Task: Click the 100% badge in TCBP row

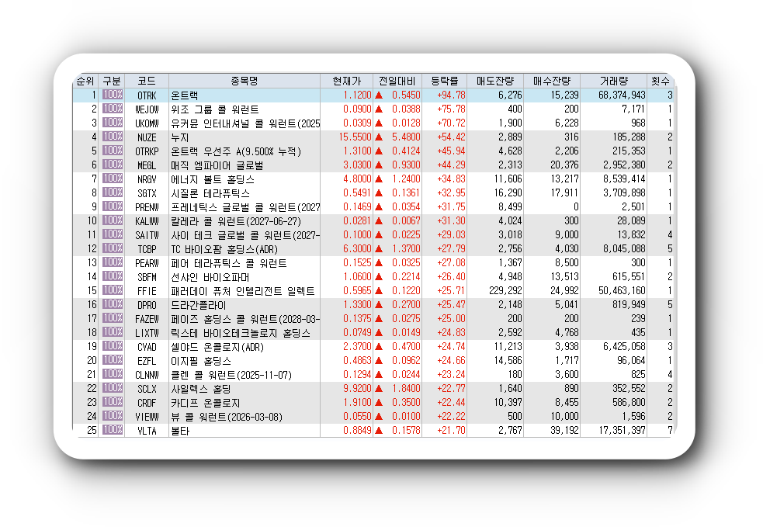Action: (113, 248)
